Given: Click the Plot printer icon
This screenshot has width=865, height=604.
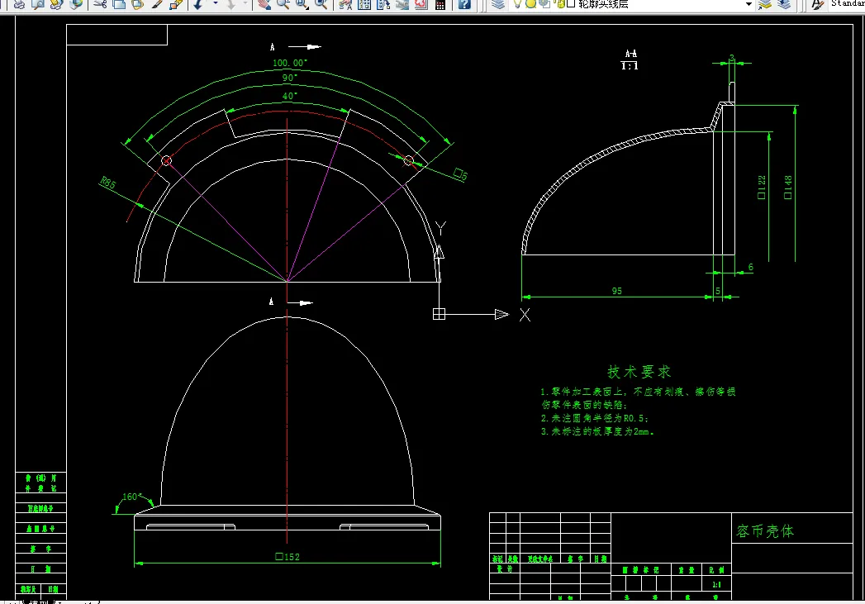Looking at the screenshot, I should coord(19,4).
